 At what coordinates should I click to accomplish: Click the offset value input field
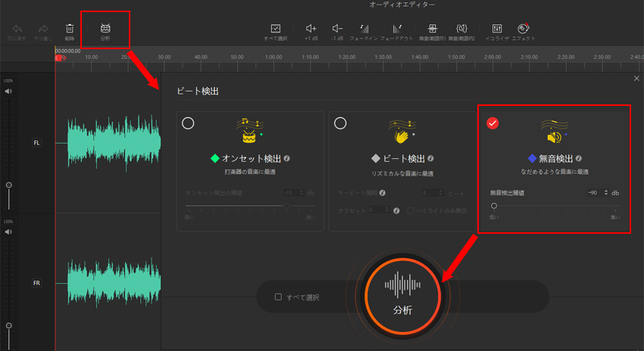click(x=376, y=210)
